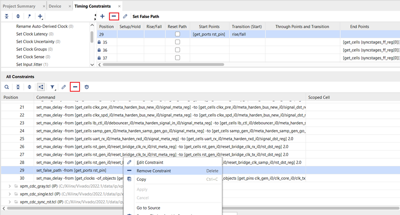Select Edit Constraint in the context menu

pyautogui.click(x=149, y=162)
